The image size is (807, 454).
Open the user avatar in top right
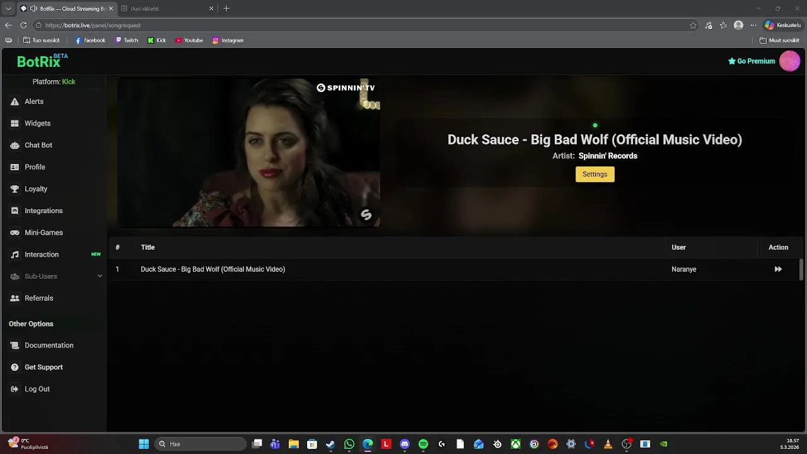tap(789, 61)
